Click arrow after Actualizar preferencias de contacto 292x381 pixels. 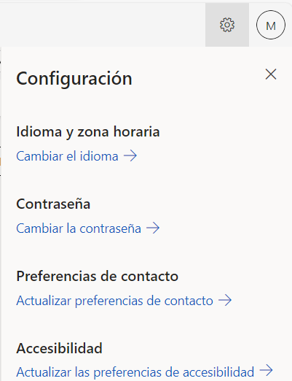[225, 300]
